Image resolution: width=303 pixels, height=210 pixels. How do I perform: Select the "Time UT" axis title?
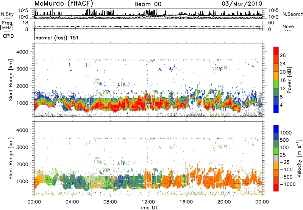(x=148, y=208)
